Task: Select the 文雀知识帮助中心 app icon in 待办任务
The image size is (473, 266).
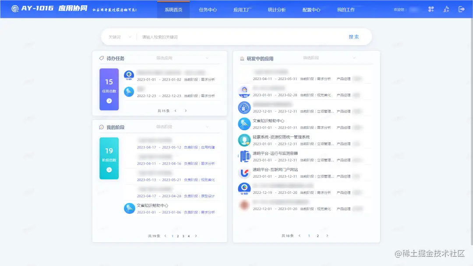Action: coord(128,92)
